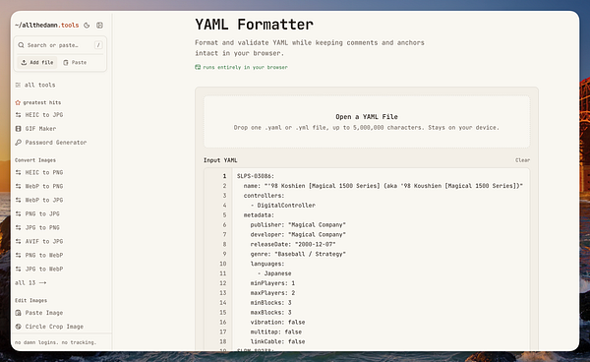Click the genre "Baseball / Strategy" line
Screen dimensions: 590x362
298,254
